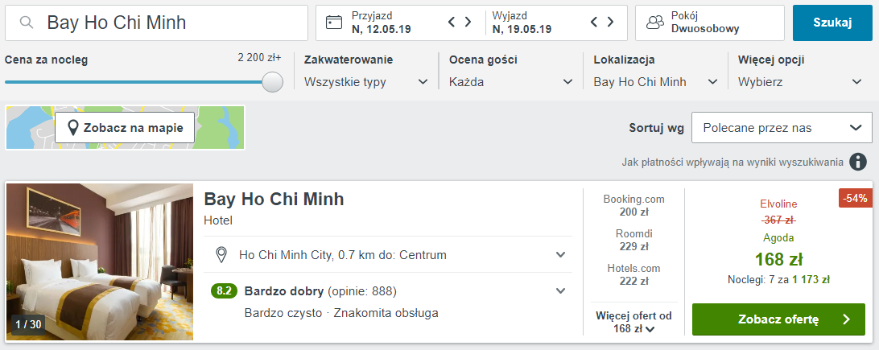This screenshot has width=879, height=350.
Task: Click the search magnifier icon
Action: pyautogui.click(x=27, y=23)
